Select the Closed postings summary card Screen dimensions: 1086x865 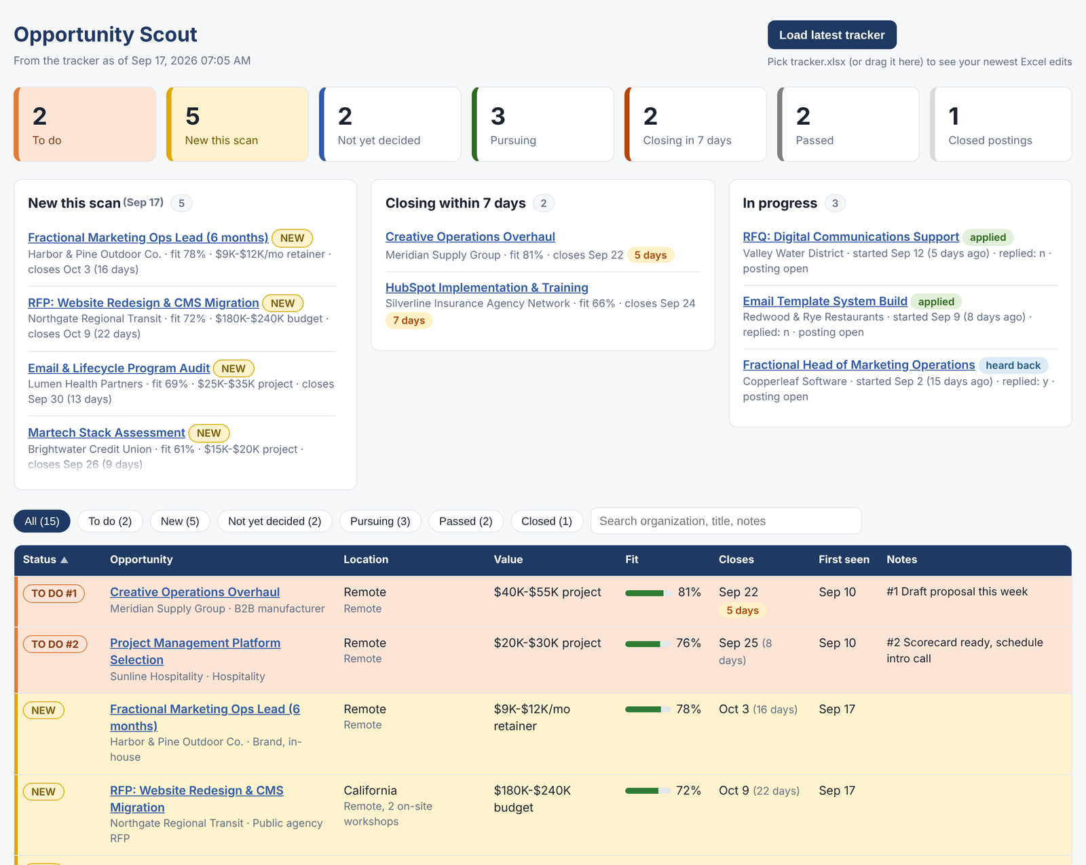(x=1001, y=124)
